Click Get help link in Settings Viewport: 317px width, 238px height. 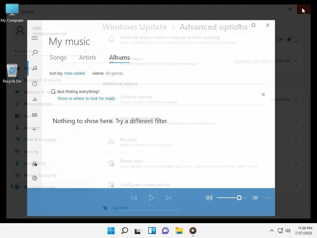(120, 208)
